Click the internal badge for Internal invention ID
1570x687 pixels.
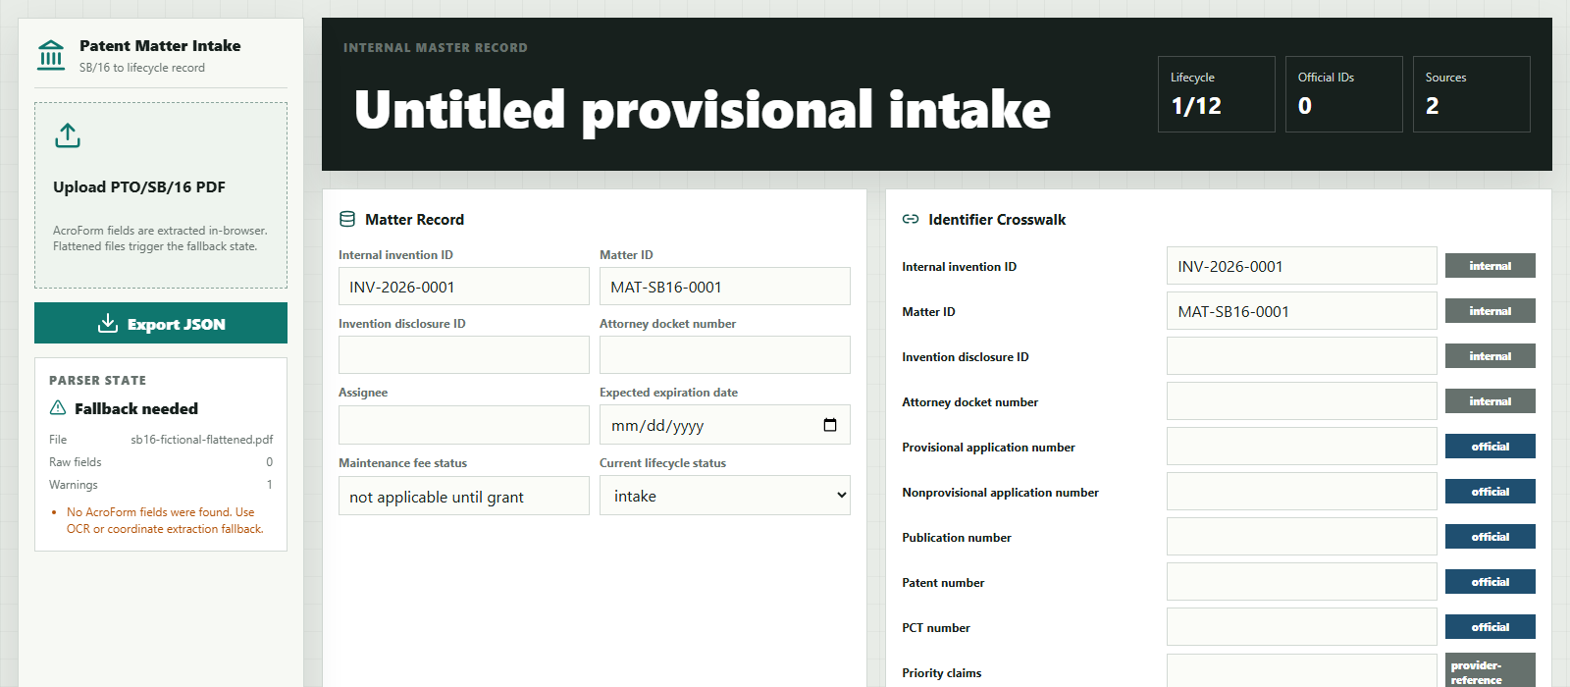tap(1491, 266)
